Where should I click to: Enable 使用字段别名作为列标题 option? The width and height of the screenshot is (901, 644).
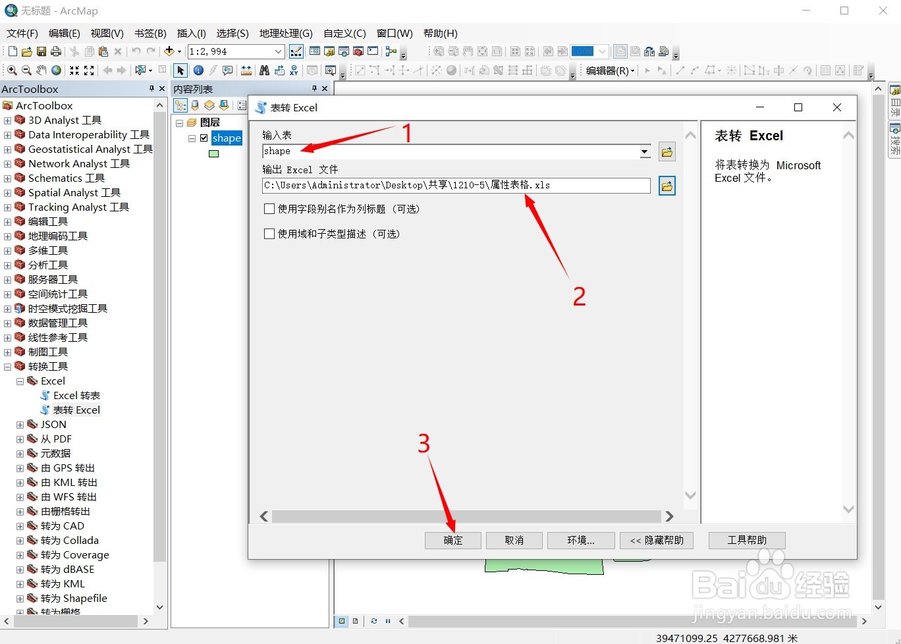pyautogui.click(x=269, y=209)
